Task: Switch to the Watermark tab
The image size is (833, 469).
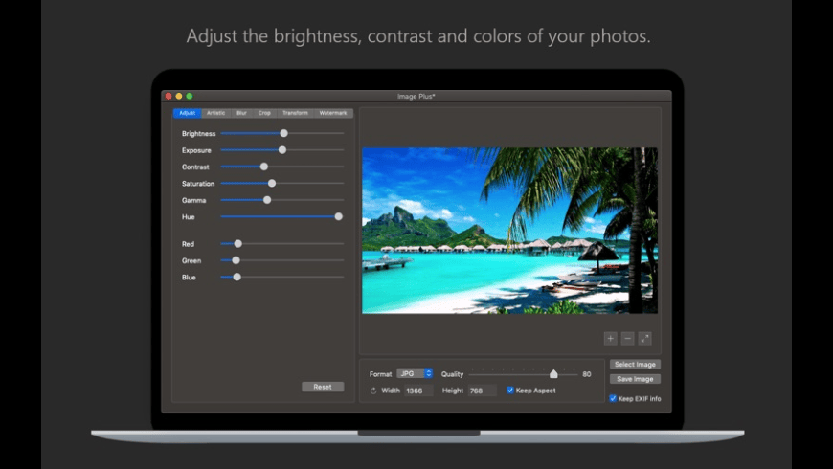Action: point(333,113)
